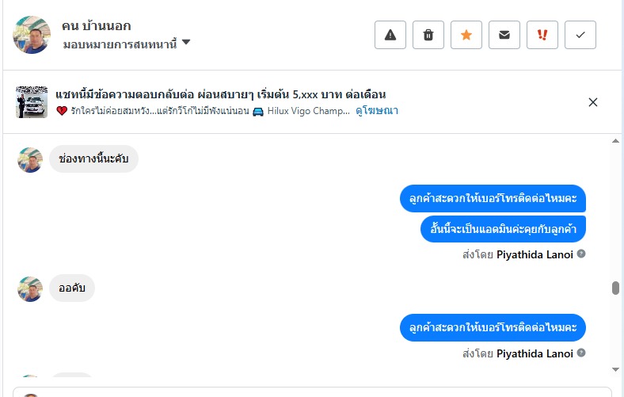
Task: Click the 'ช่องทางนี้นะคับ' message bubble
Action: tap(93, 159)
